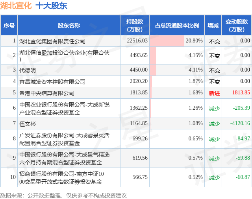The image size is (252, 199).
Task: Click the 股东名称 column header
Action: pos(69,25)
